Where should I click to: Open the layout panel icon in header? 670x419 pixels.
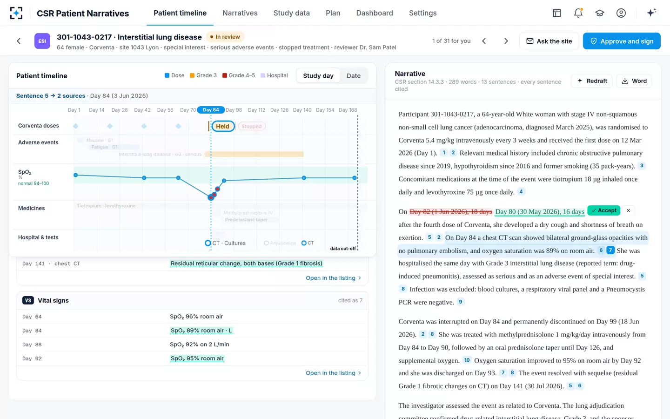[x=557, y=13]
